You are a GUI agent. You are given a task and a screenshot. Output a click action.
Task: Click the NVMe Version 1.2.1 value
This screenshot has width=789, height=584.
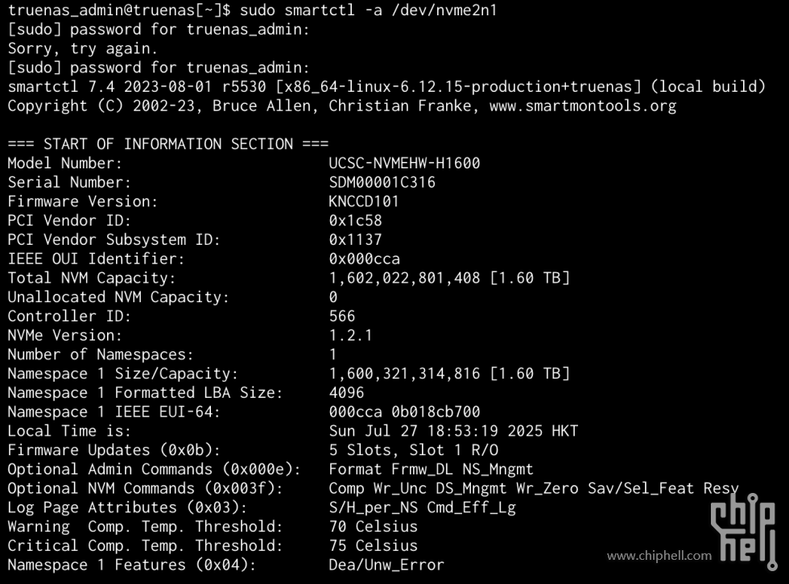[351, 335]
